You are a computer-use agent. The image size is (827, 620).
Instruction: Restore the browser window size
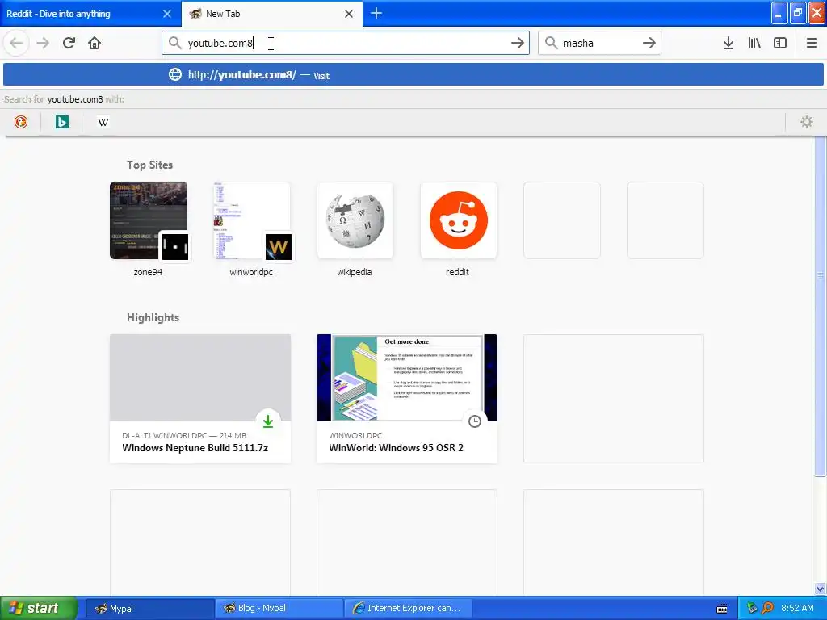(798, 13)
